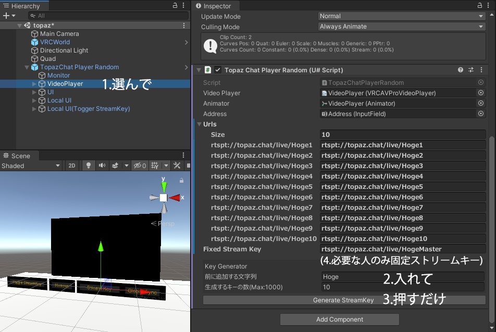Expand the UI hierarchy node
The image size is (496, 332).
coord(34,92)
